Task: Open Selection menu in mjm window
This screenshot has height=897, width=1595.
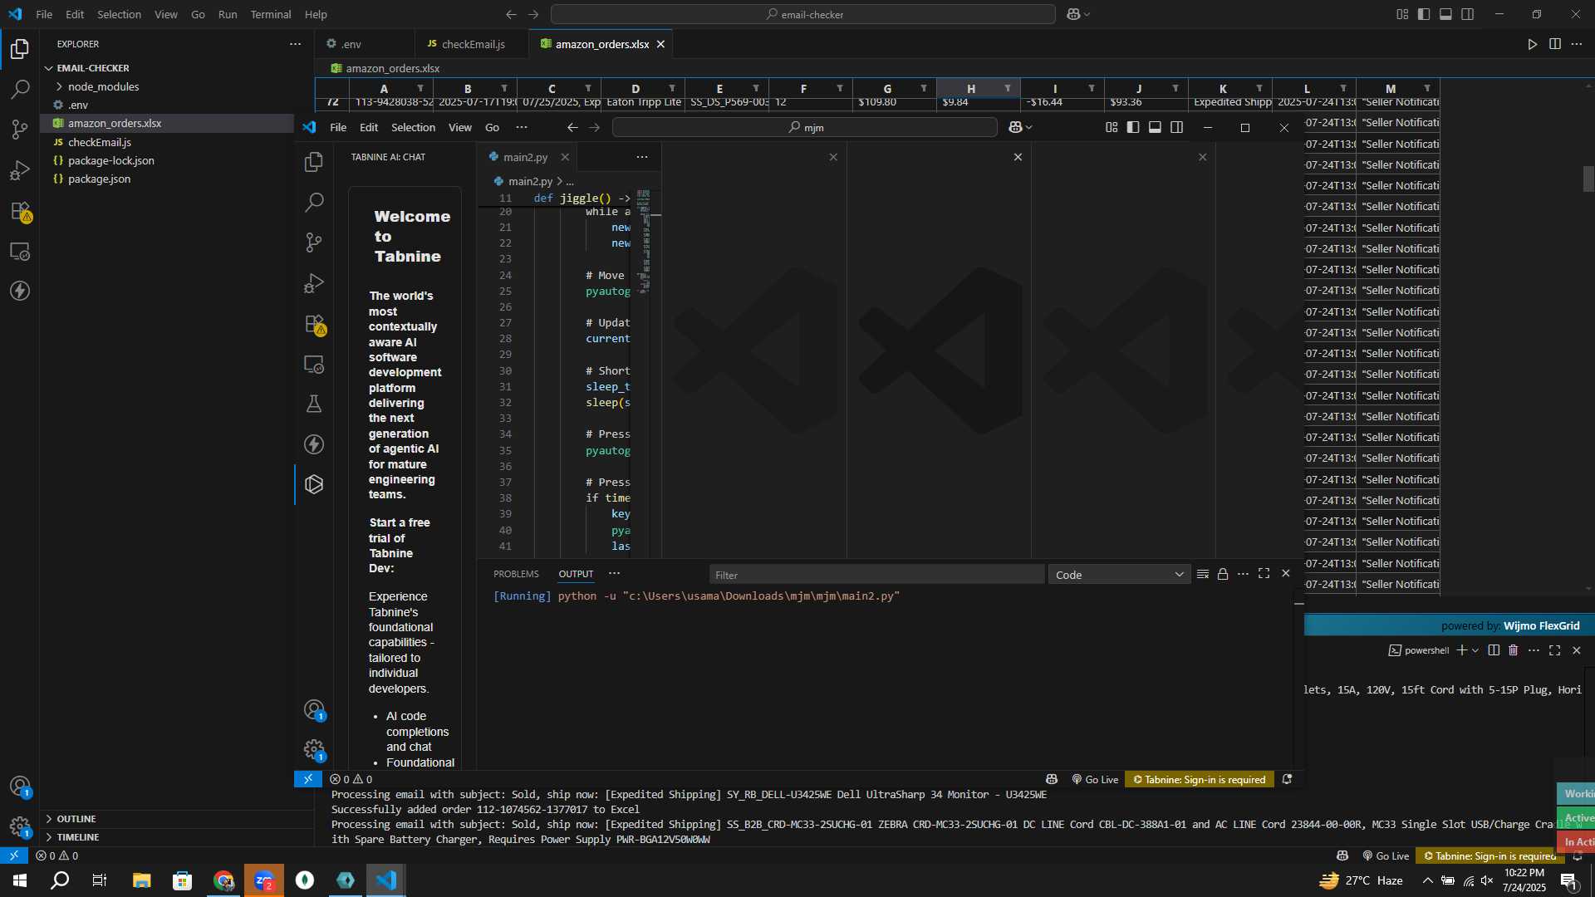Action: click(413, 127)
